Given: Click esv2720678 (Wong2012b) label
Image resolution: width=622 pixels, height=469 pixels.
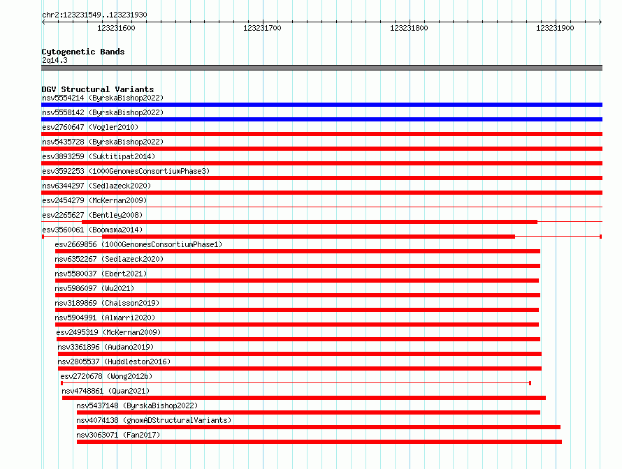Looking at the screenshot, I should (106, 376).
